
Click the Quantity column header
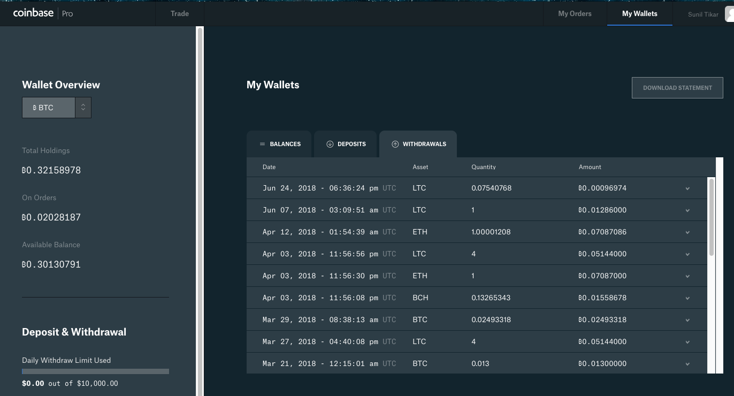(484, 167)
